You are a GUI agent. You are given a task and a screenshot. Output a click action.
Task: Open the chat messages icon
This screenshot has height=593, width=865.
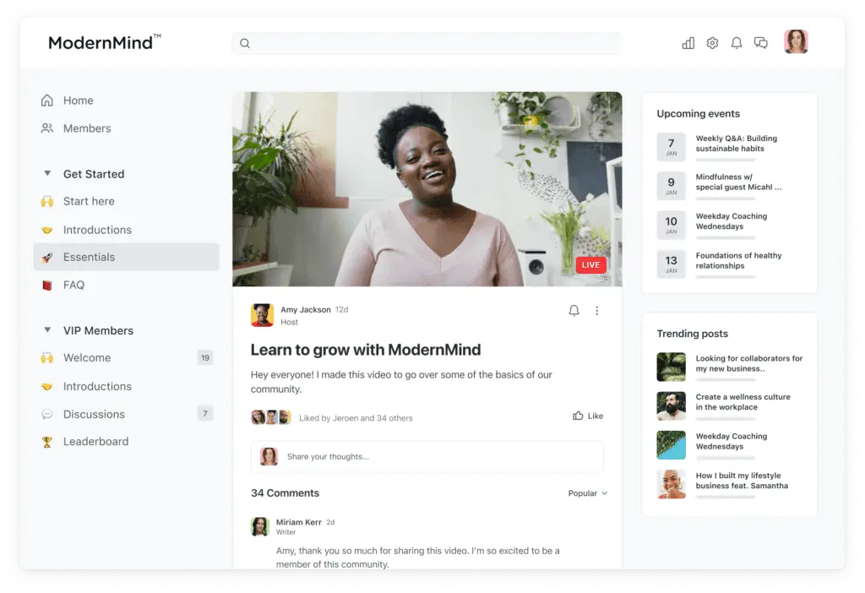(x=761, y=43)
